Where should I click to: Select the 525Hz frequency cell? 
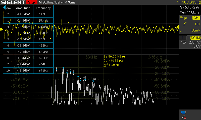43,58
